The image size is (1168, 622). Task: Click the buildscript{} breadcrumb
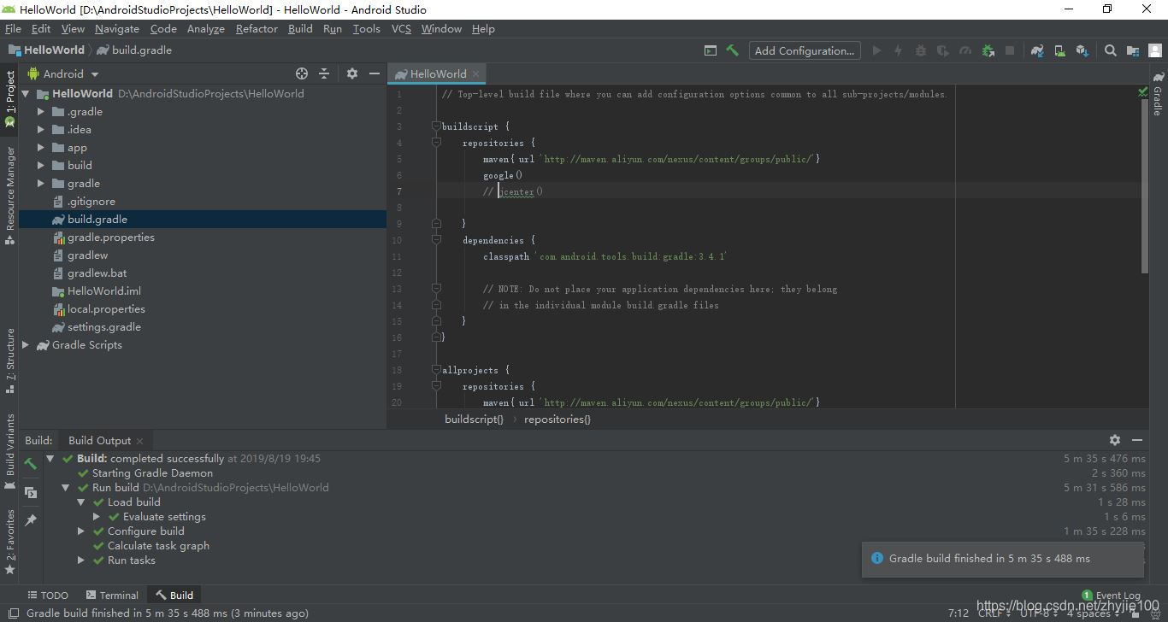click(x=474, y=419)
